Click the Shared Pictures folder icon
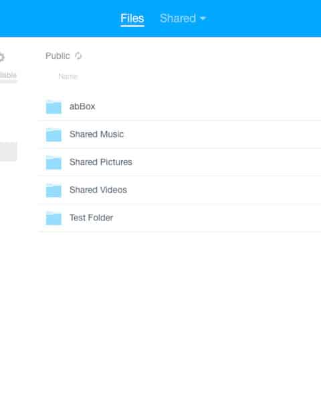The width and height of the screenshot is (321, 394). pos(53,162)
